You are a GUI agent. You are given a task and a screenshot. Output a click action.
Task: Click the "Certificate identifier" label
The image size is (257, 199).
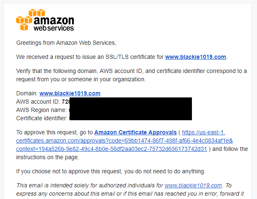pyautogui.click(x=42, y=118)
